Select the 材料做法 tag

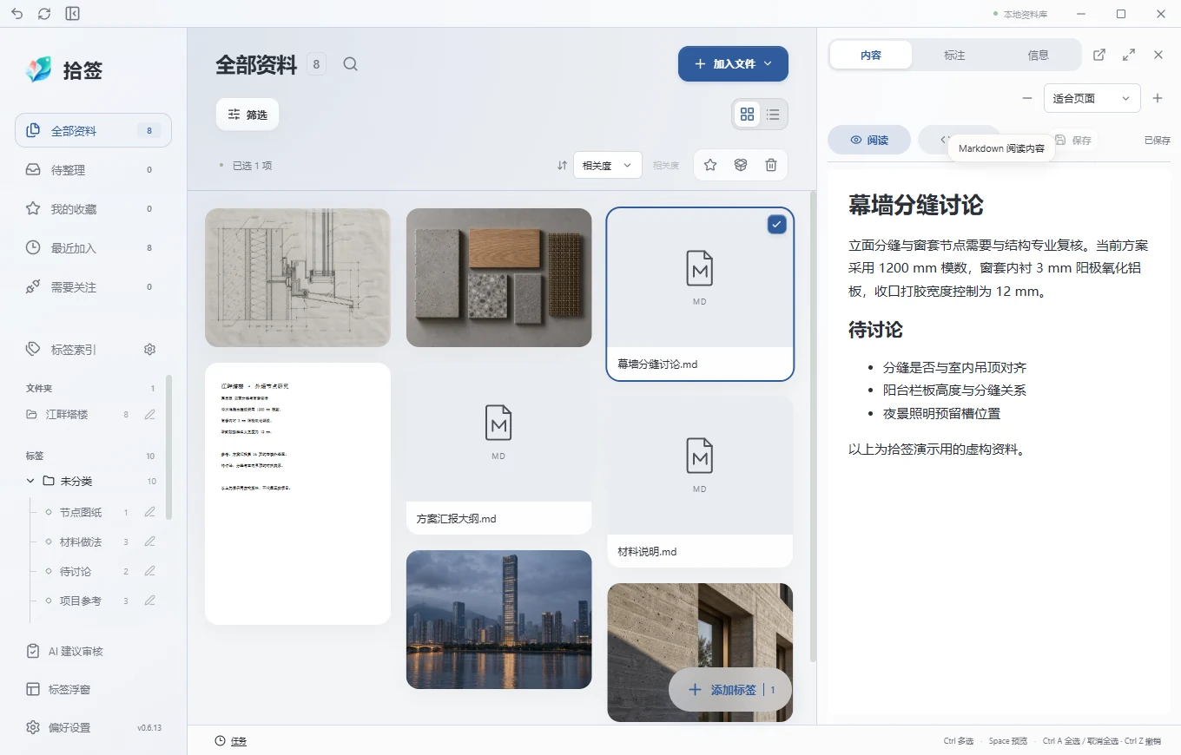tap(82, 542)
